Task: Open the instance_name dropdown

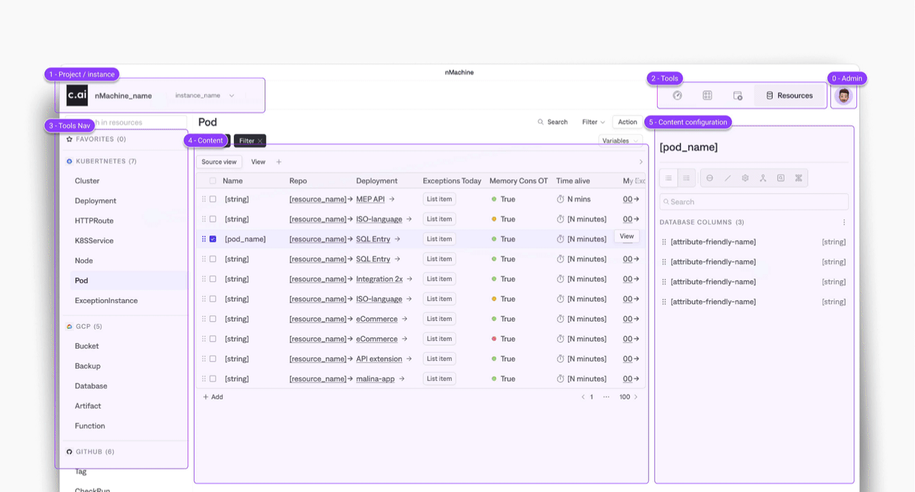Action: point(204,96)
